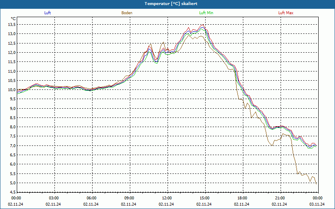Image resolution: width=335 pixels, height=209 pixels.
Task: Click the 02.11.24 date under 18:00
Action: point(242,204)
